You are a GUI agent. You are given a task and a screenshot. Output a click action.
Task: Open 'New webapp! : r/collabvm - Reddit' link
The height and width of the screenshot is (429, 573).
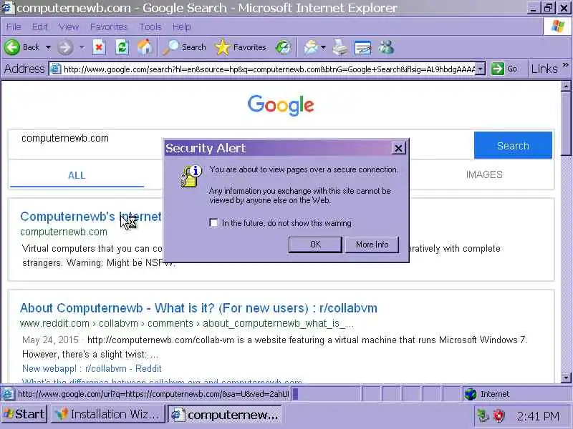click(x=92, y=368)
